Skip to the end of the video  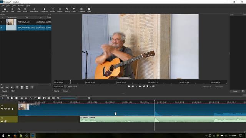tap(143, 86)
